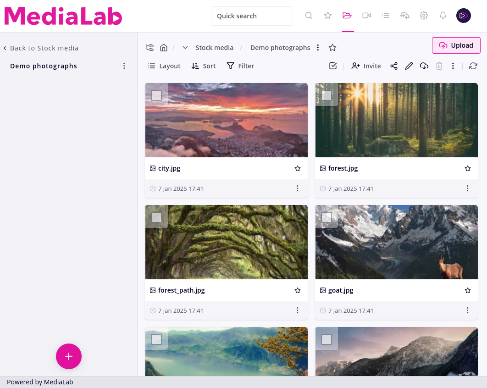The width and height of the screenshot is (487, 388).
Task: Click the search magnifier icon
Action: [x=309, y=16]
